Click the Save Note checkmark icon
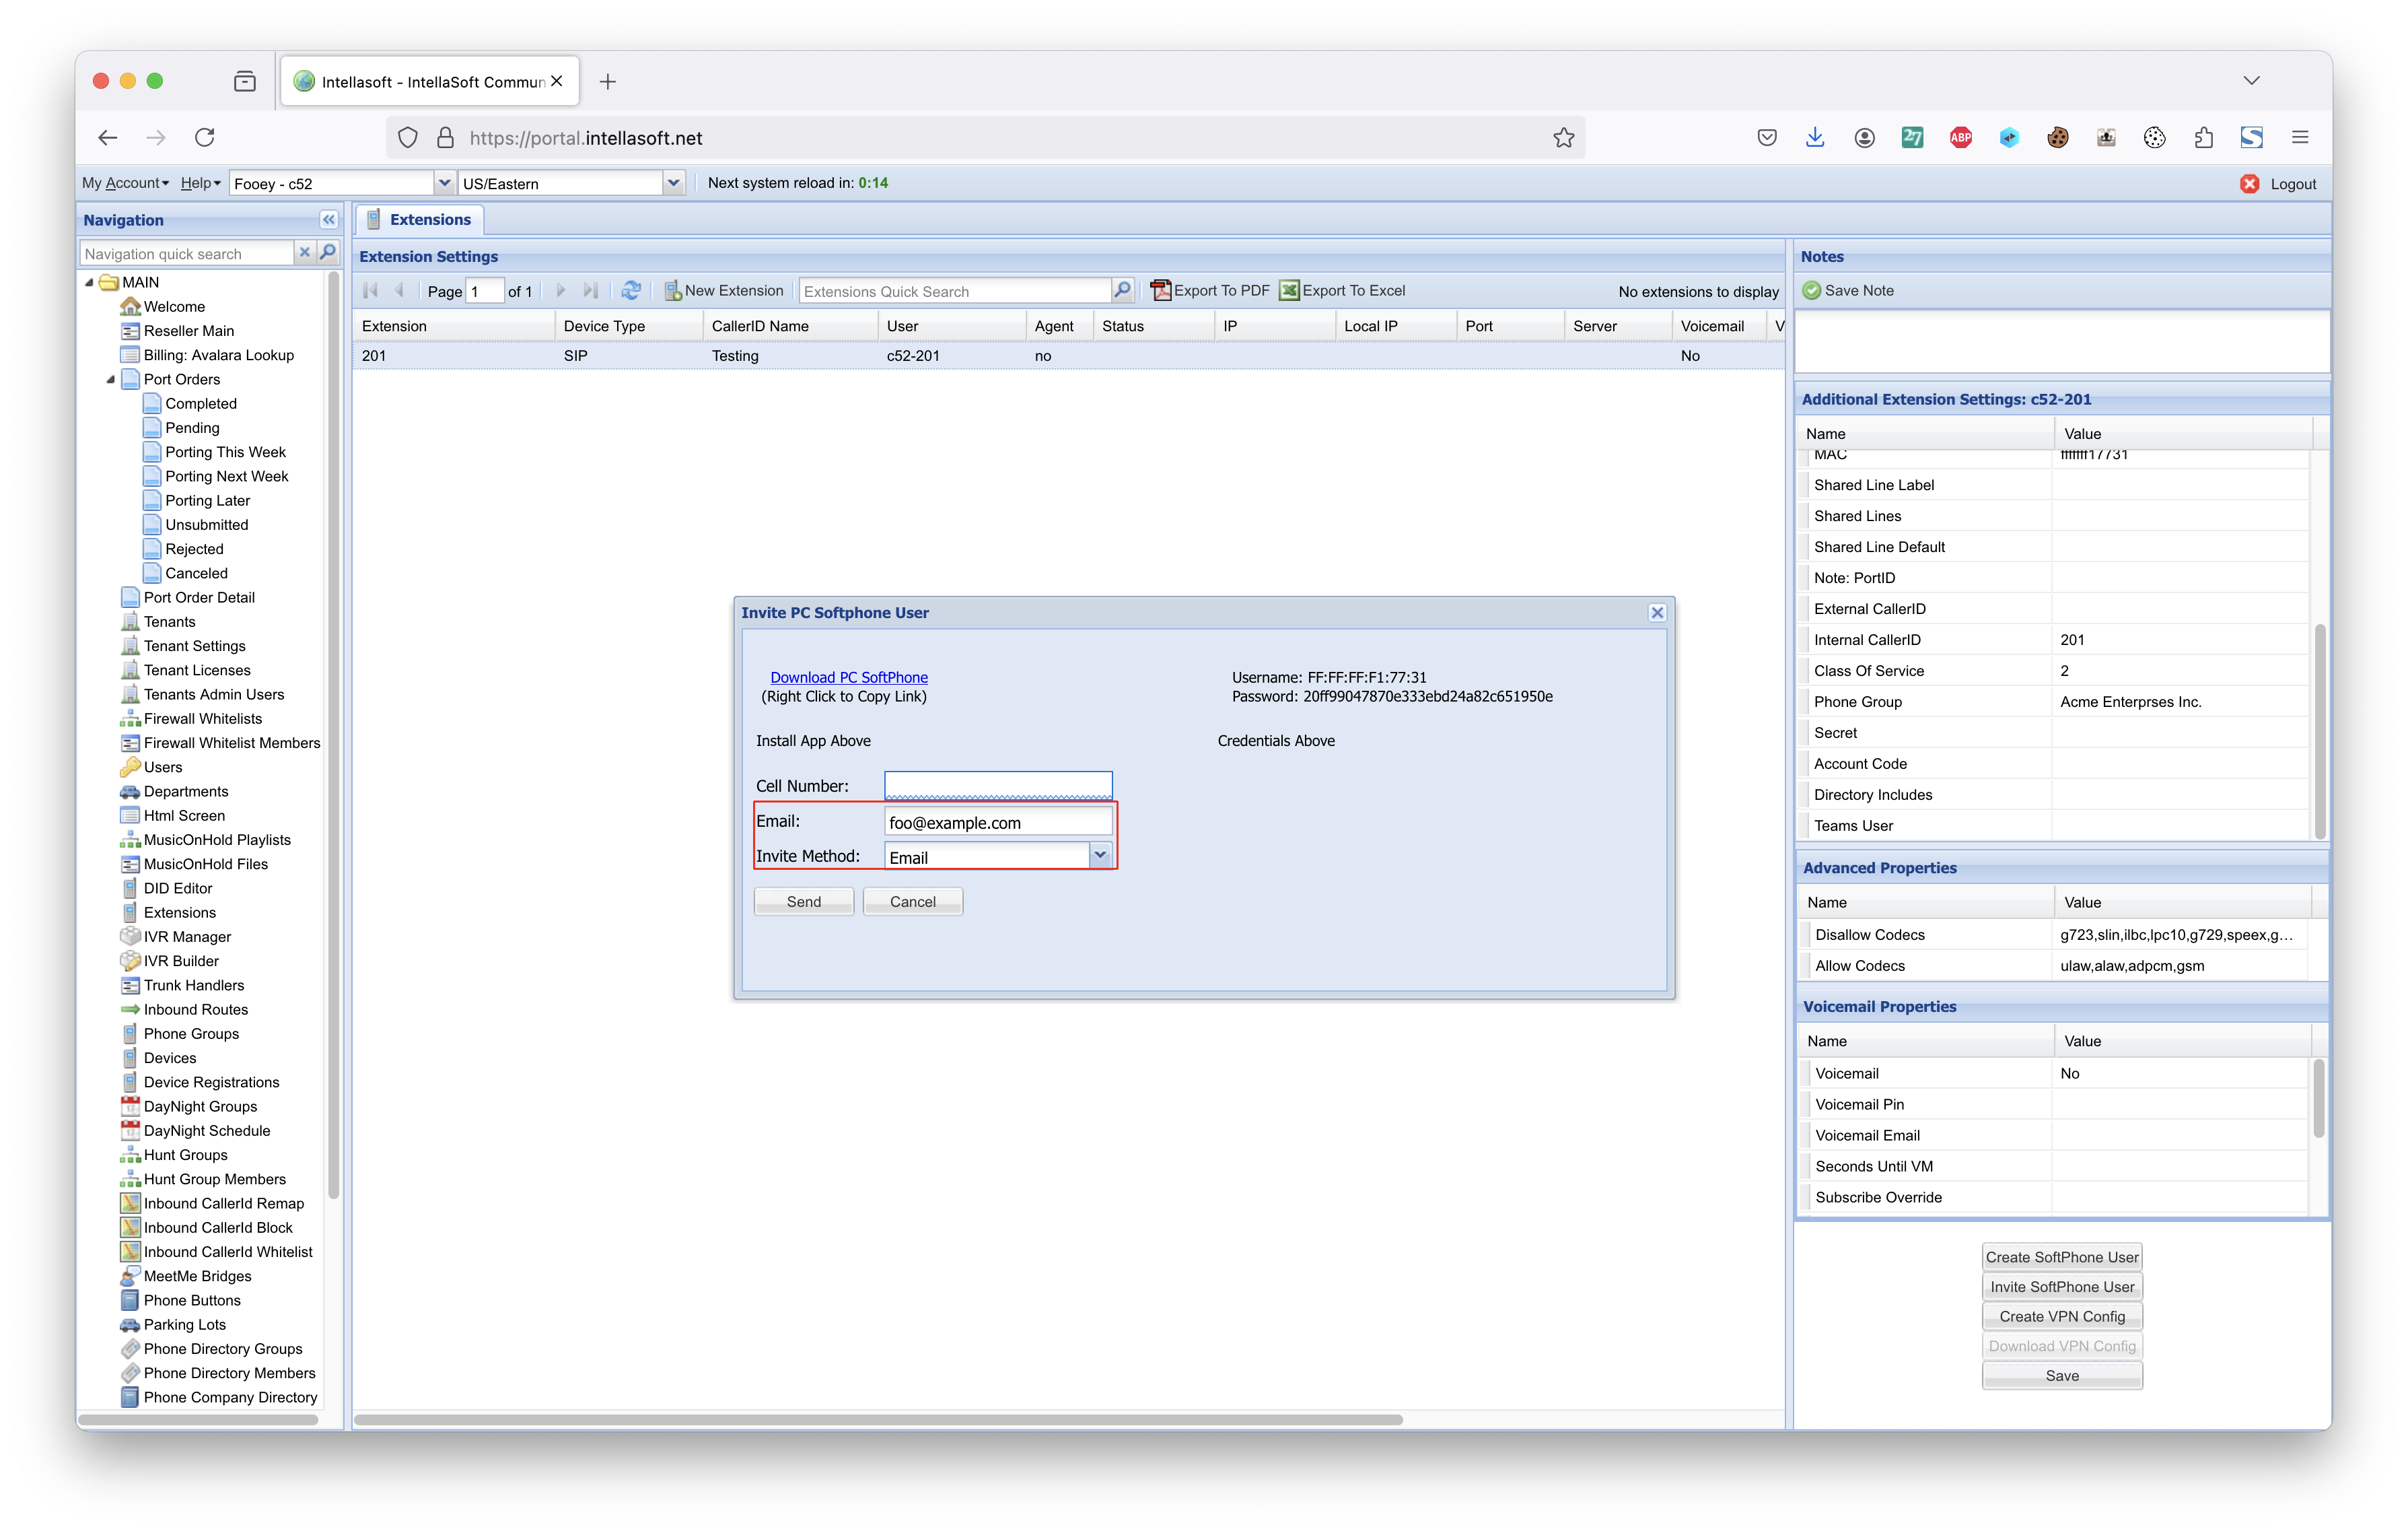The width and height of the screenshot is (2408, 1531). pos(1811,290)
